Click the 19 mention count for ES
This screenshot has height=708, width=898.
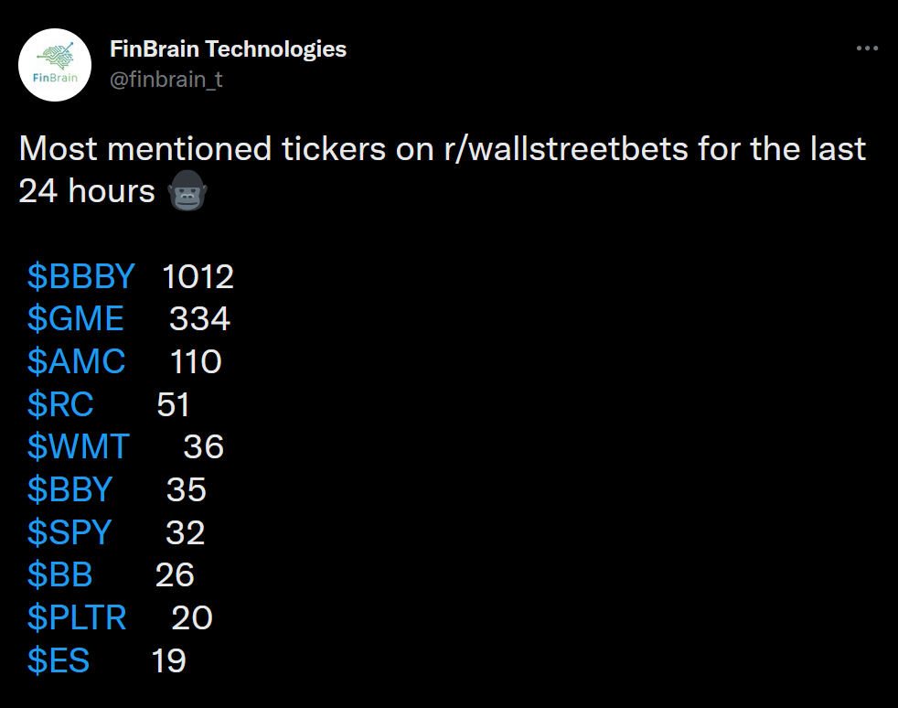click(169, 661)
